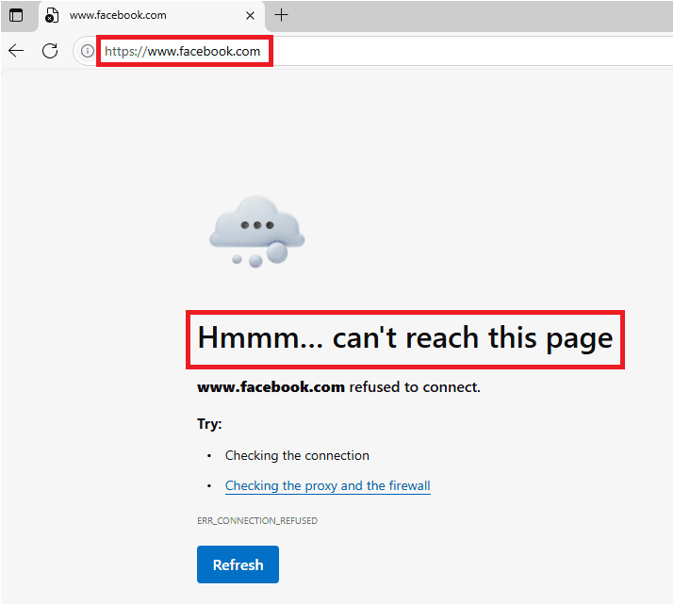674x605 pixels.
Task: Click the back arrow button
Action: pyautogui.click(x=16, y=51)
